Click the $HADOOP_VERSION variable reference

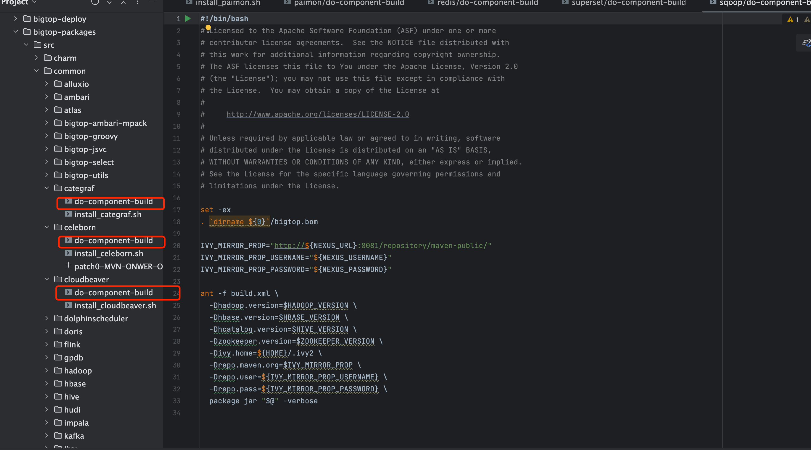click(x=316, y=305)
